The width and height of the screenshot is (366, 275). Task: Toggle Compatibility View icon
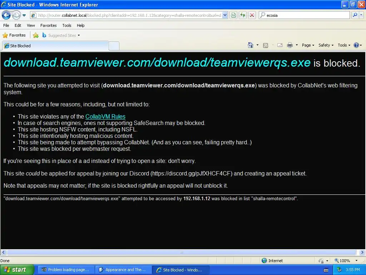[233, 15]
